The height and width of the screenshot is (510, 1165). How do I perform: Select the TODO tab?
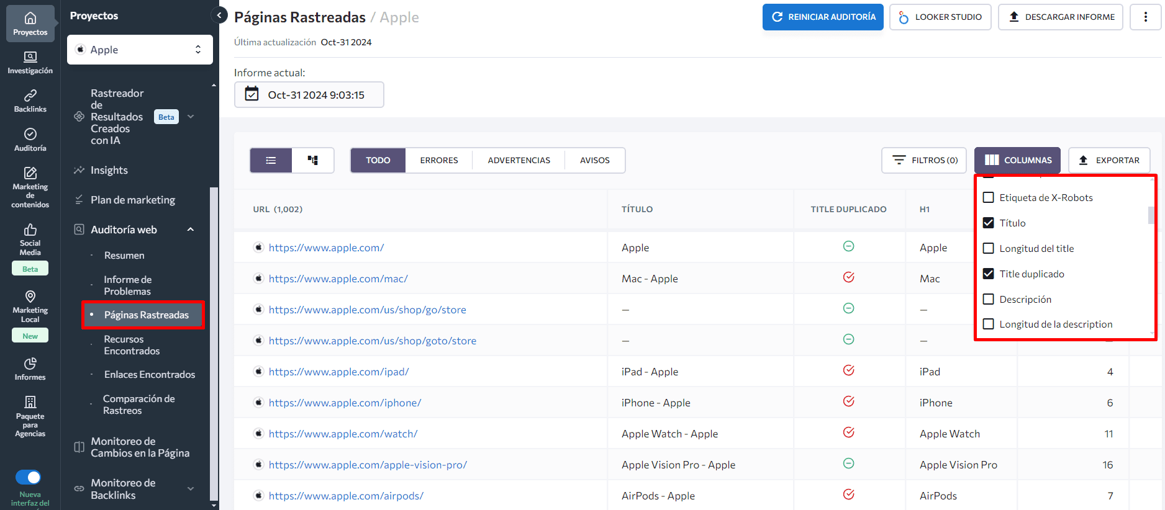378,160
